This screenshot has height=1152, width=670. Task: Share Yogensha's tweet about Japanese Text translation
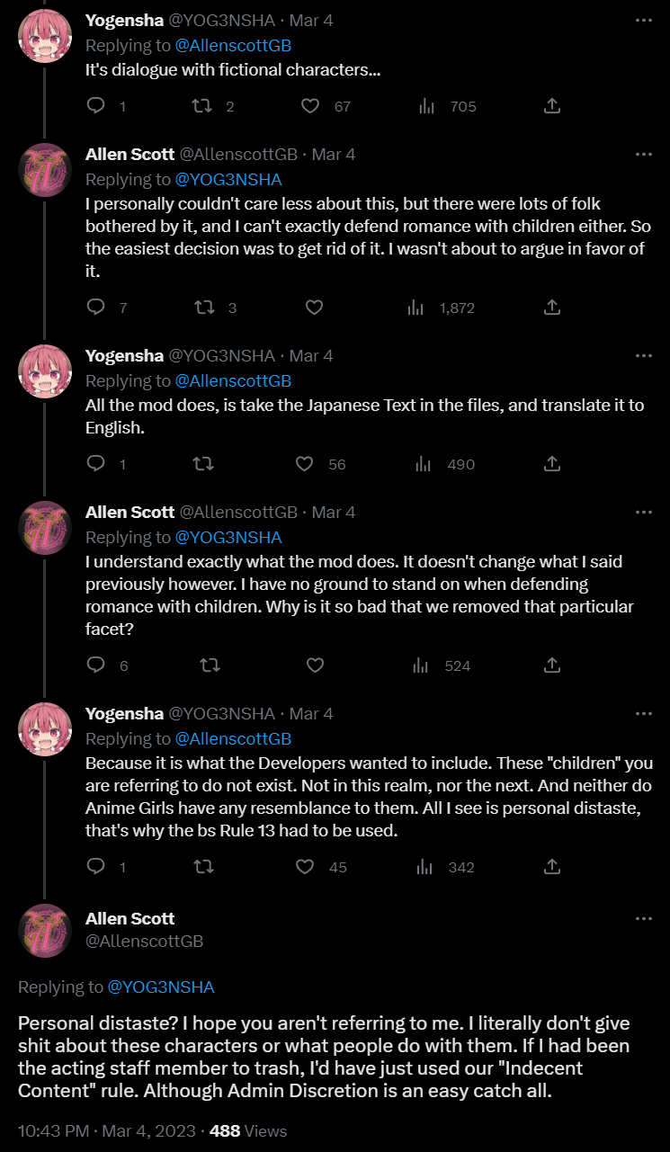(x=552, y=464)
